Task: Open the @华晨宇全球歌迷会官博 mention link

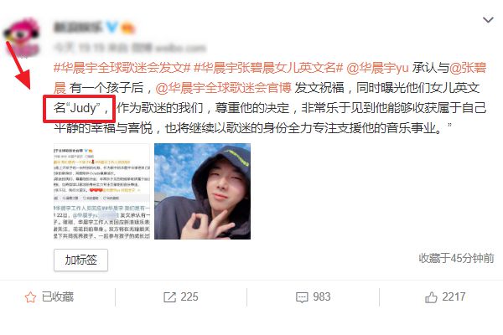Action: [223, 88]
